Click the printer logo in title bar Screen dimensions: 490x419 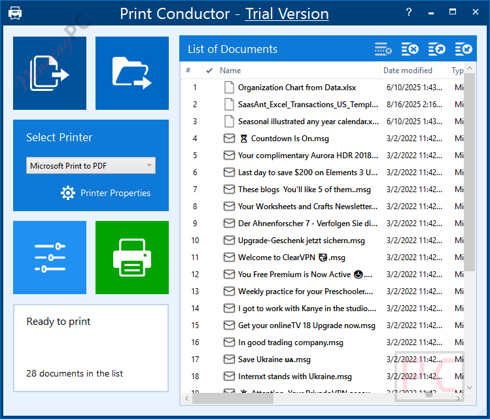tap(15, 13)
